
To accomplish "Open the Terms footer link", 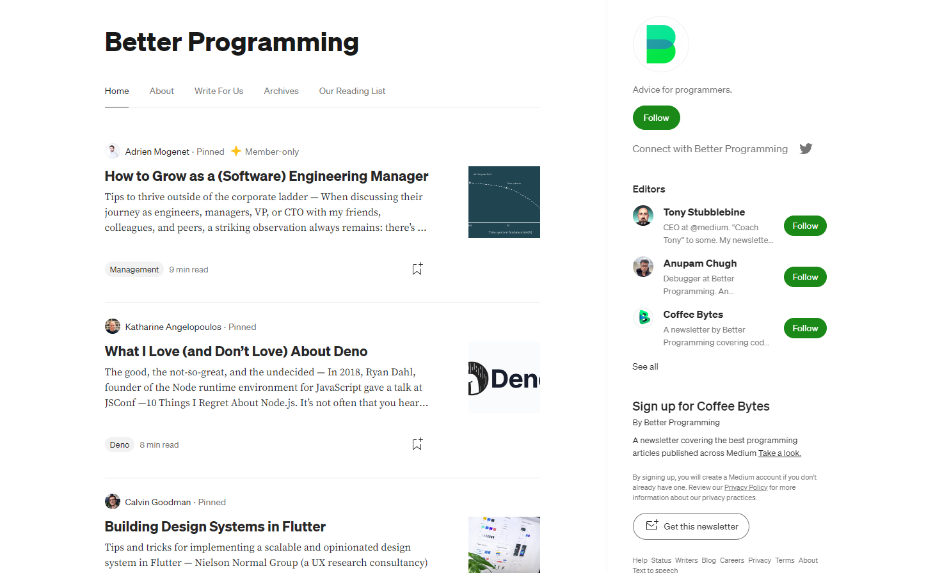I will click(785, 560).
